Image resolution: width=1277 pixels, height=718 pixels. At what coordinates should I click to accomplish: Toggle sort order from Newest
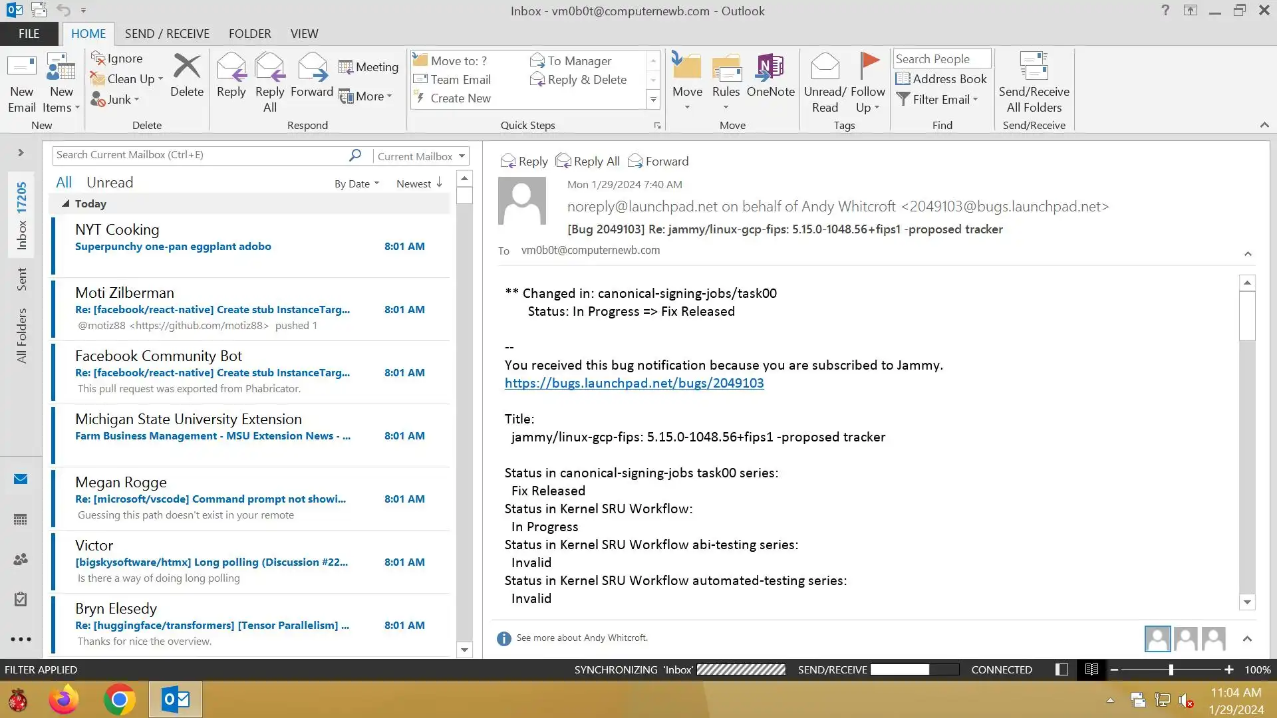click(419, 183)
